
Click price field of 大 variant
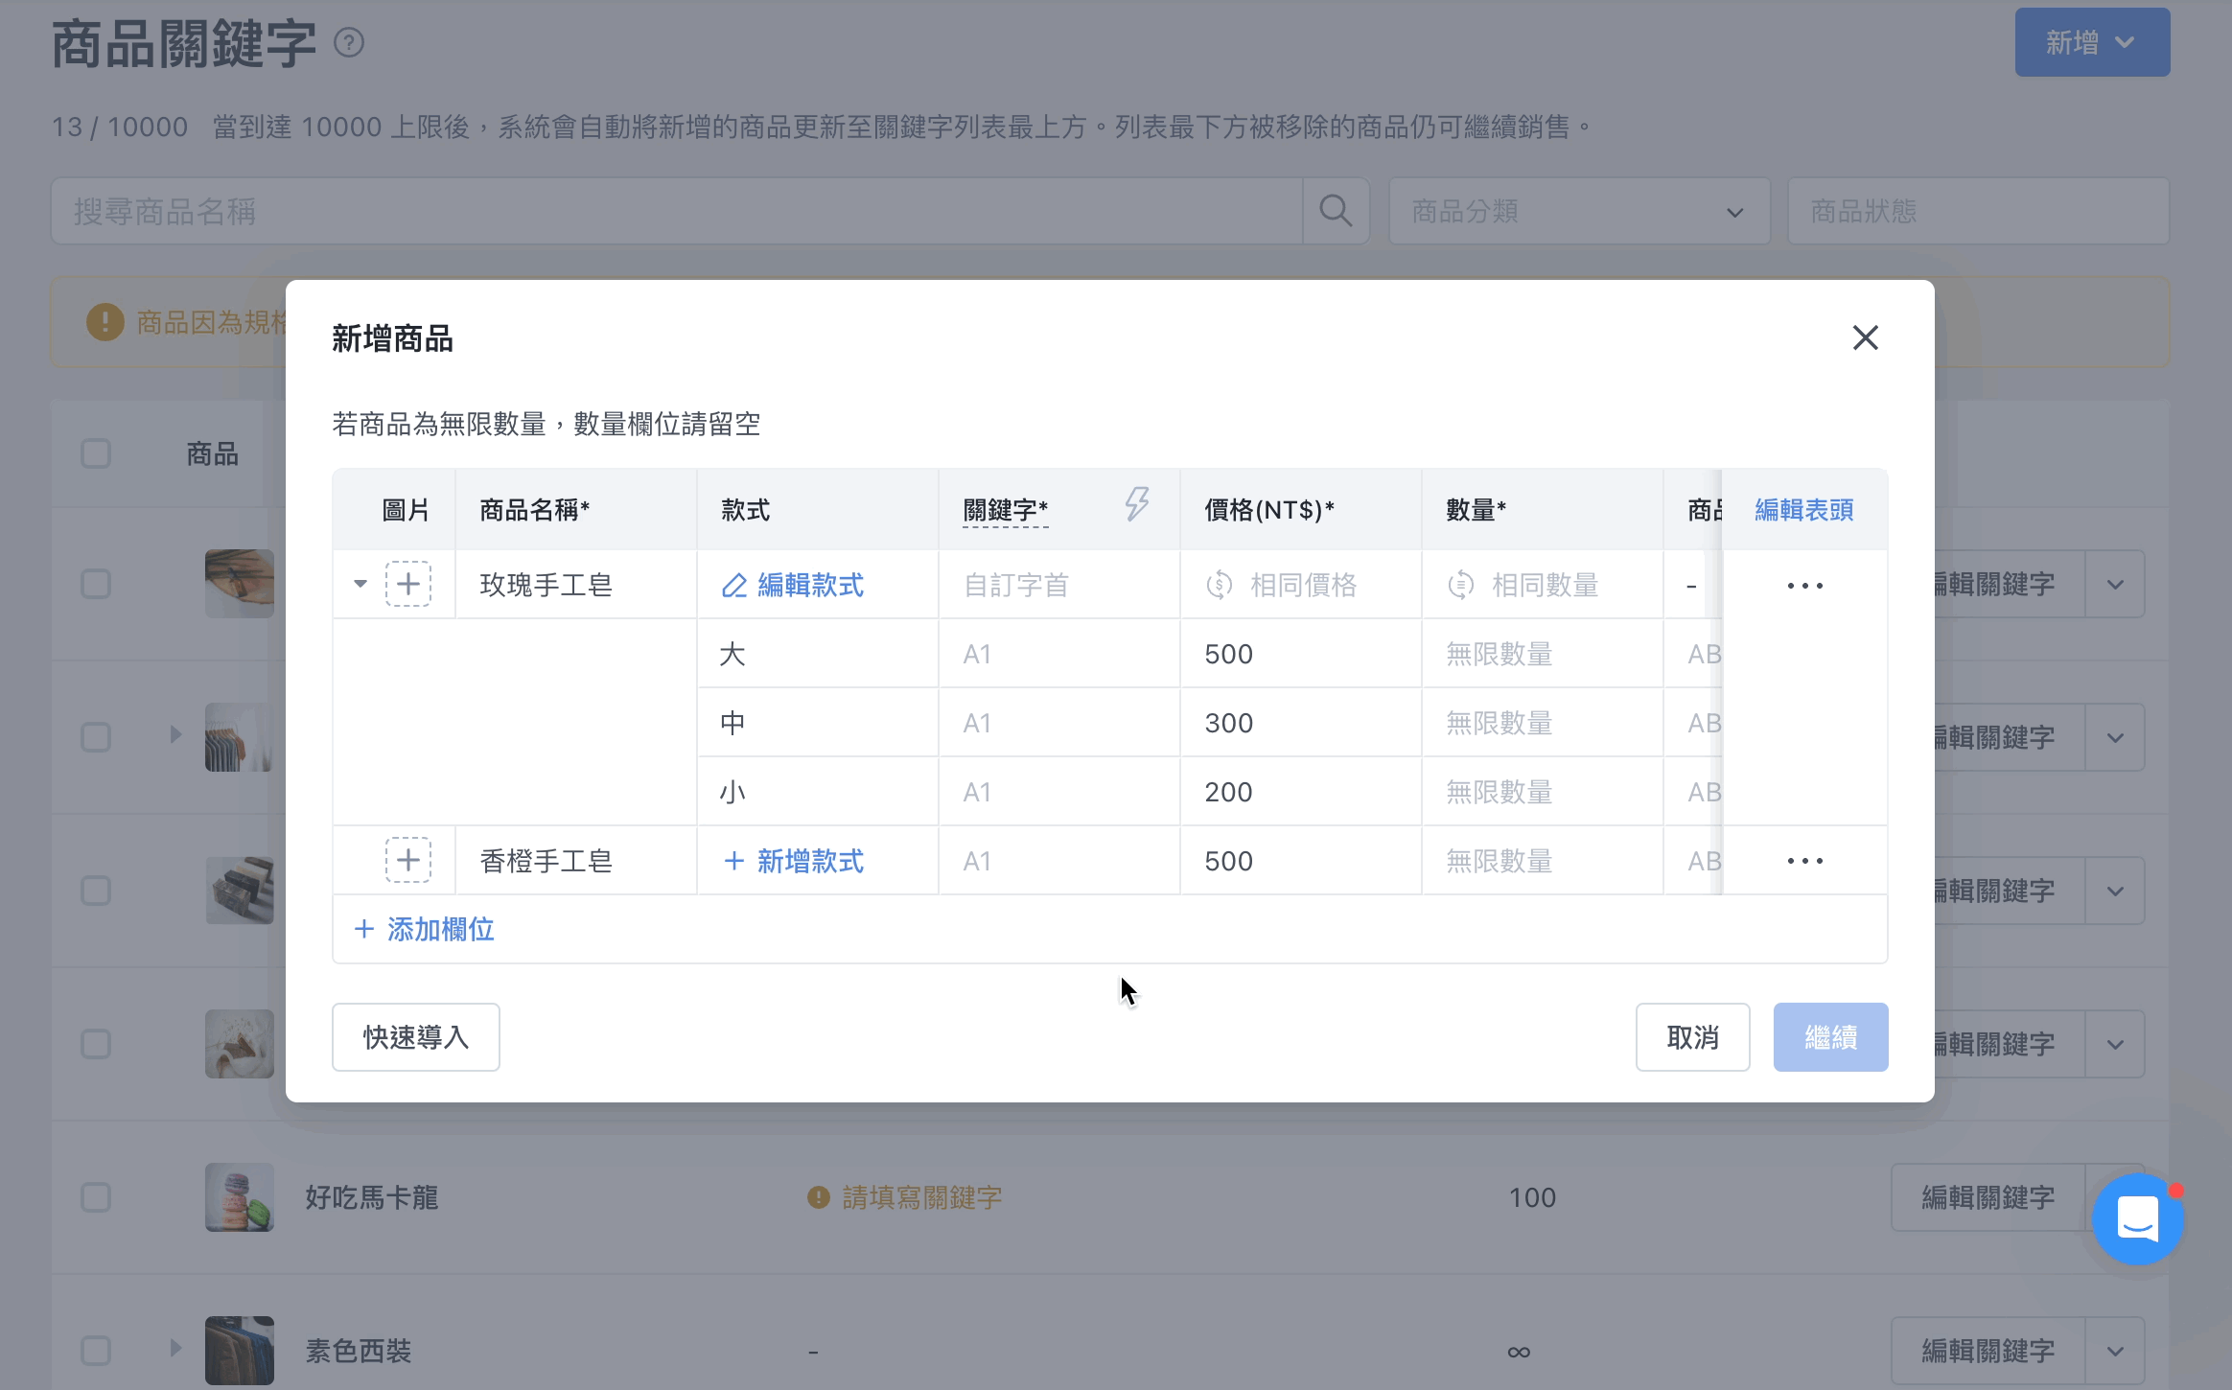[x=1300, y=654]
